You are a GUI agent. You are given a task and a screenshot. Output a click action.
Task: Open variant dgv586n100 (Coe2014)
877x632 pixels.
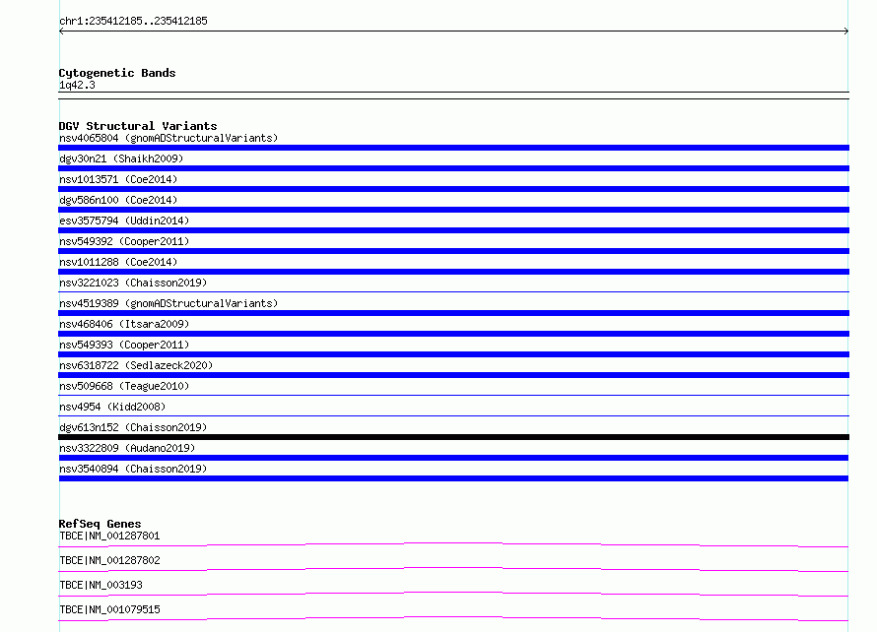118,200
